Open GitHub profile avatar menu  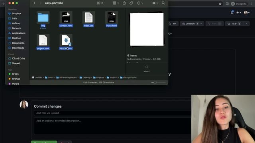247,12
